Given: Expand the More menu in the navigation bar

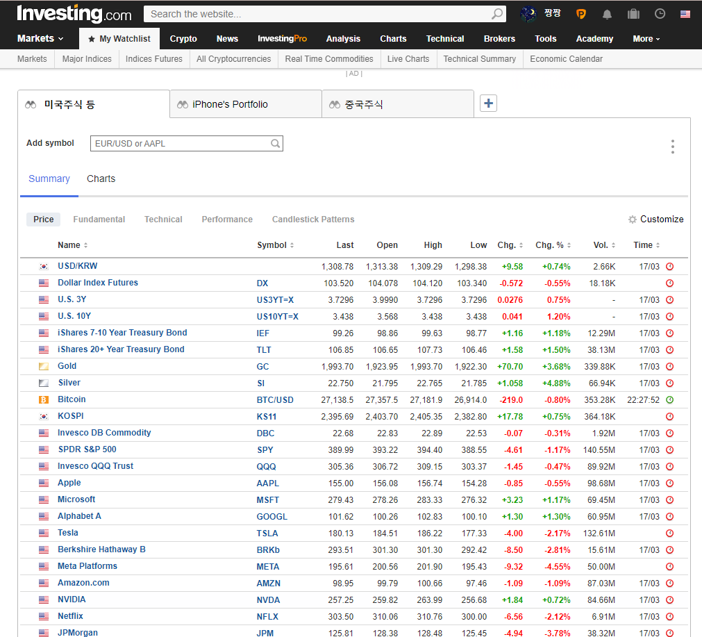Looking at the screenshot, I should pyautogui.click(x=645, y=39).
